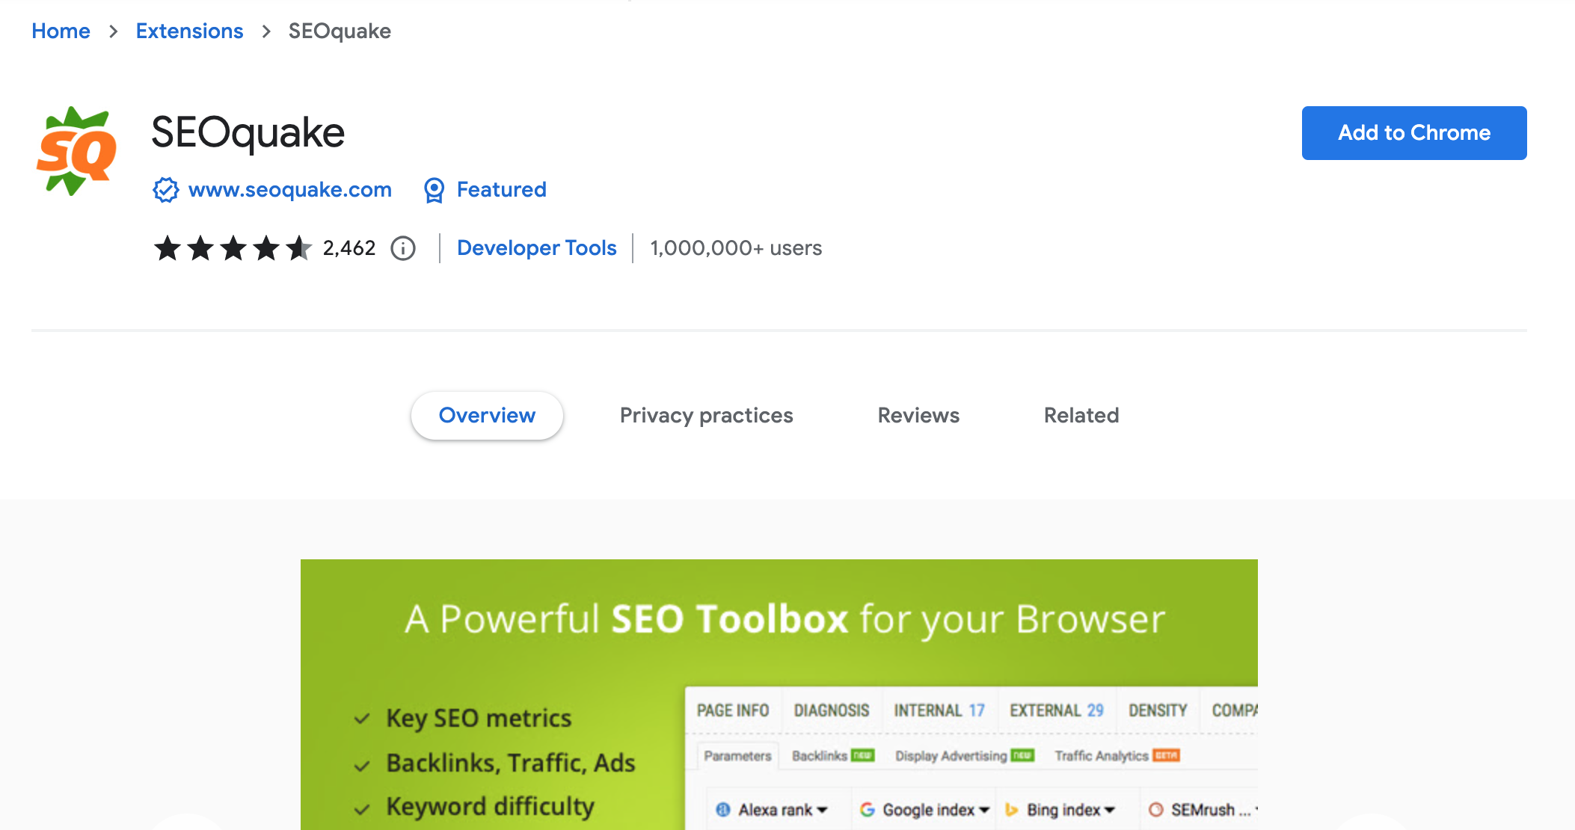Click the Google index icon in the screenshot
1575x830 pixels.
868,809
